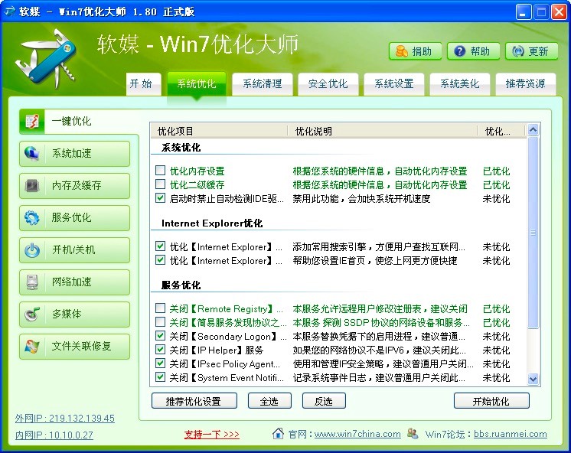
Task: Click the 多媒体 music icon
Action: [x=32, y=314]
